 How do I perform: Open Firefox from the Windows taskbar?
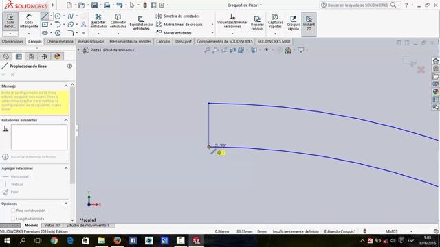pos(118,240)
